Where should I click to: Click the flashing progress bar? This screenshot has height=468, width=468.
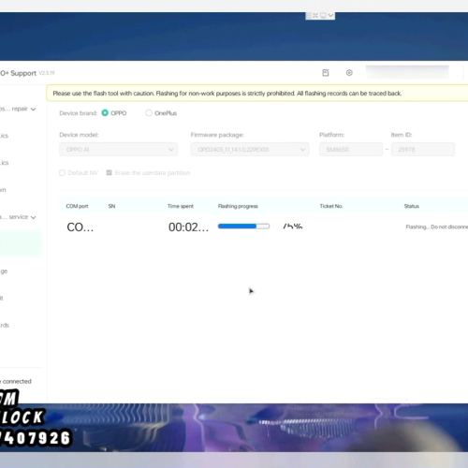click(x=243, y=227)
